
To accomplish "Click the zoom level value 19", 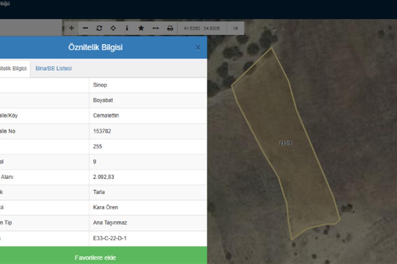I will tap(235, 28).
